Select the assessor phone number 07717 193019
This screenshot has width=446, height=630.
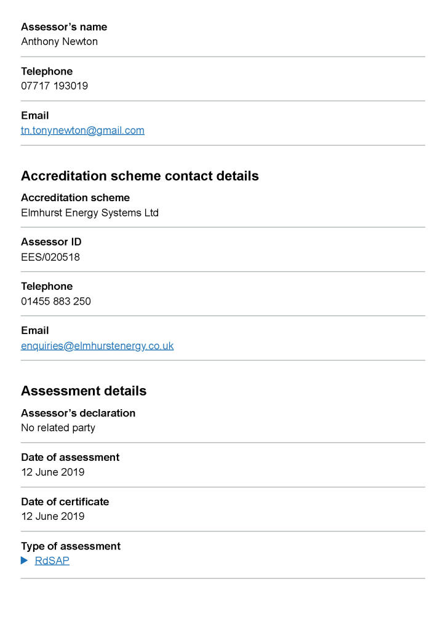[x=54, y=86]
